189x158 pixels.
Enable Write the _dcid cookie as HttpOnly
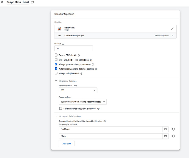pyautogui.click(x=56, y=60)
